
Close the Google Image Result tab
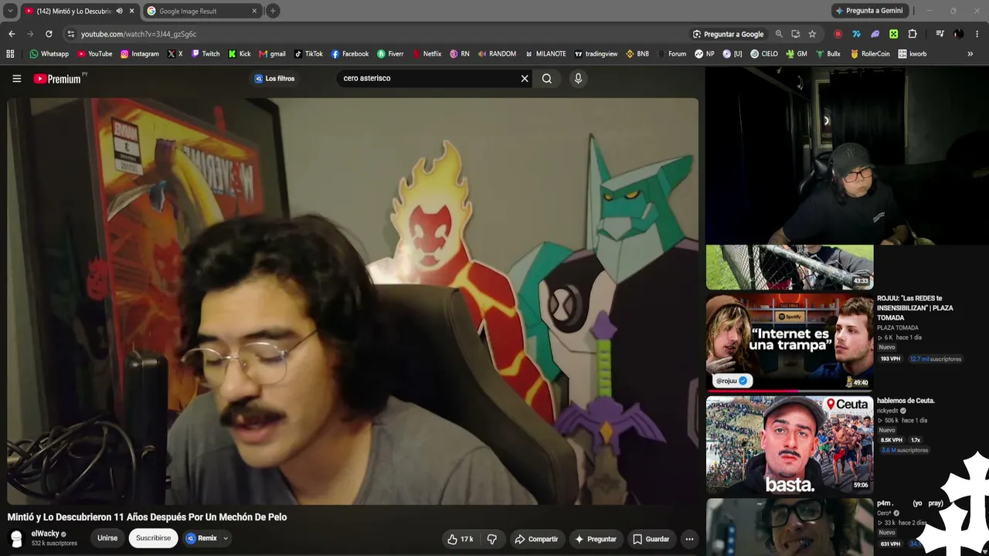[254, 11]
